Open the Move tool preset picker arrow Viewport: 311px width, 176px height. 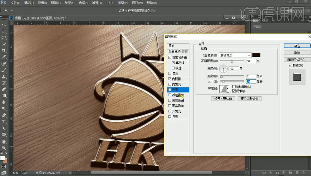12,11
